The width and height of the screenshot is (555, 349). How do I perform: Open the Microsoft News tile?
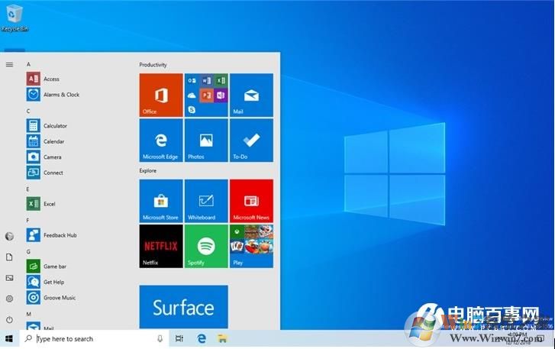[x=251, y=201]
